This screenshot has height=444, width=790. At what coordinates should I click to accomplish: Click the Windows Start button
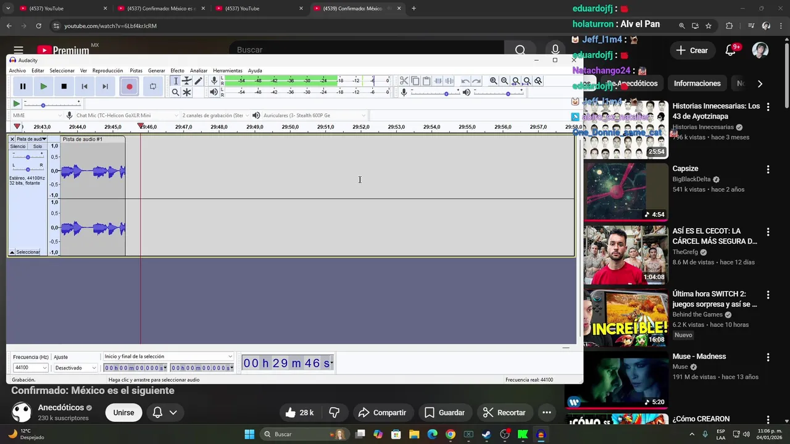pos(249,434)
